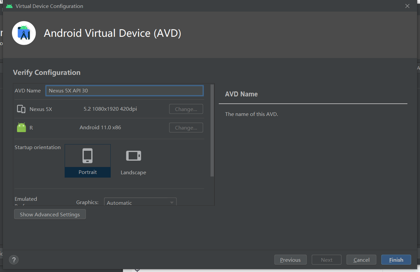420x272 pixels.
Task: Click the Android Studio logo in header
Action: [x=24, y=33]
